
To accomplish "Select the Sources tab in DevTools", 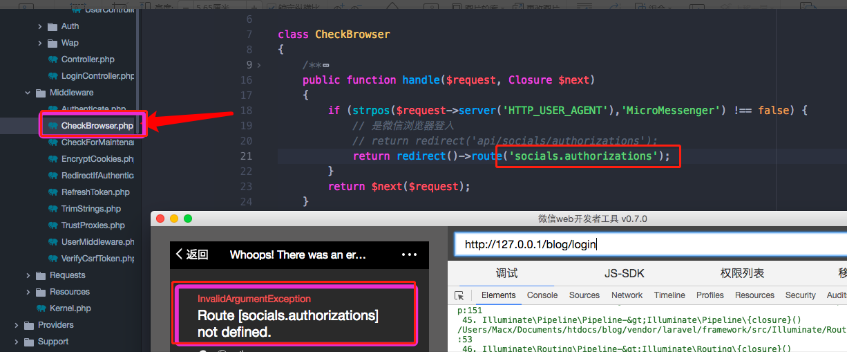I will click(x=584, y=295).
